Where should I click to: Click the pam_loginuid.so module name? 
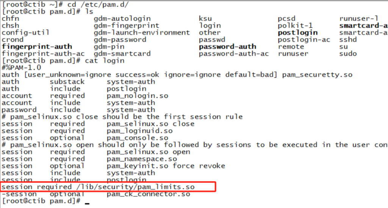tap(139, 131)
